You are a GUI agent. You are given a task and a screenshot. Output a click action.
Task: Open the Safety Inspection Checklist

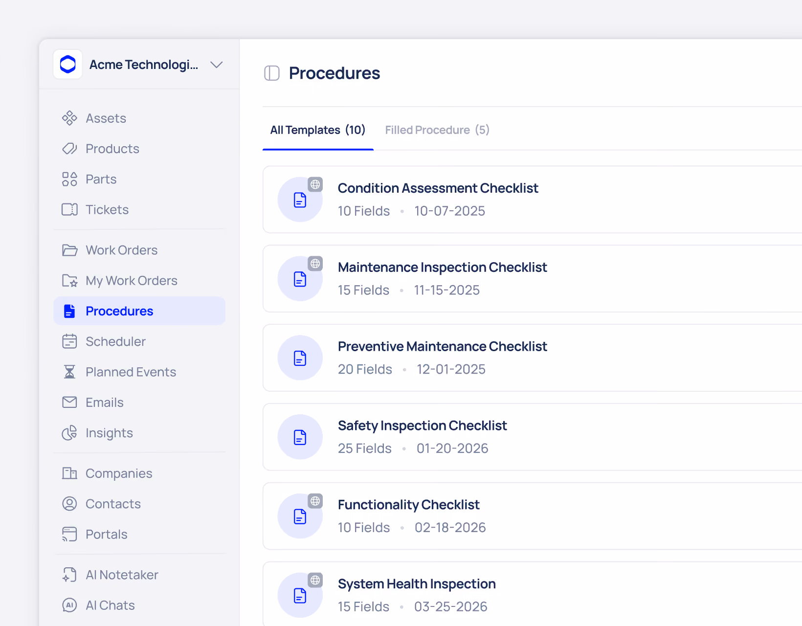532,437
